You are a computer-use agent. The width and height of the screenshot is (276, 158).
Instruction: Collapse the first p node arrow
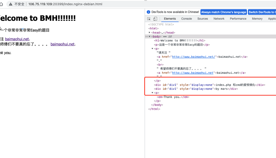[x=152, y=49]
